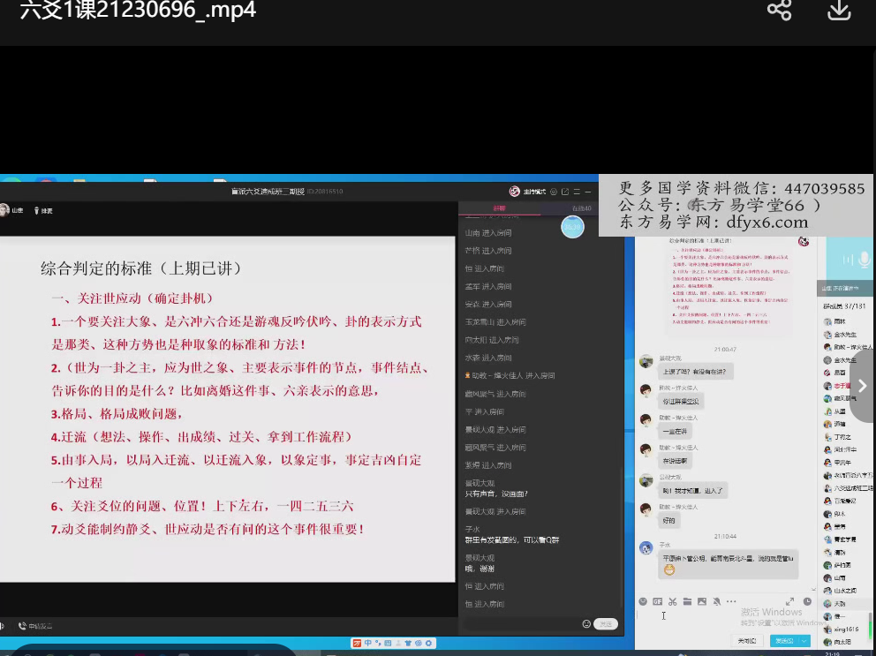876x656 pixels.
Task: Switch to the 群聊 tab
Action: (500, 208)
